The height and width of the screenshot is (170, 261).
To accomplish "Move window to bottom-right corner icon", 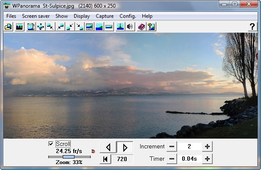I will pos(80,27).
